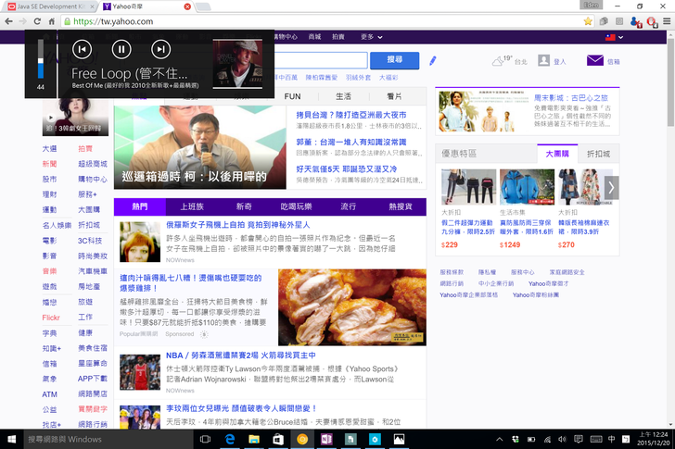Viewport: 675px width, 449px height.
Task: Open the Taiwan flag region dropdown
Action: coord(613,37)
